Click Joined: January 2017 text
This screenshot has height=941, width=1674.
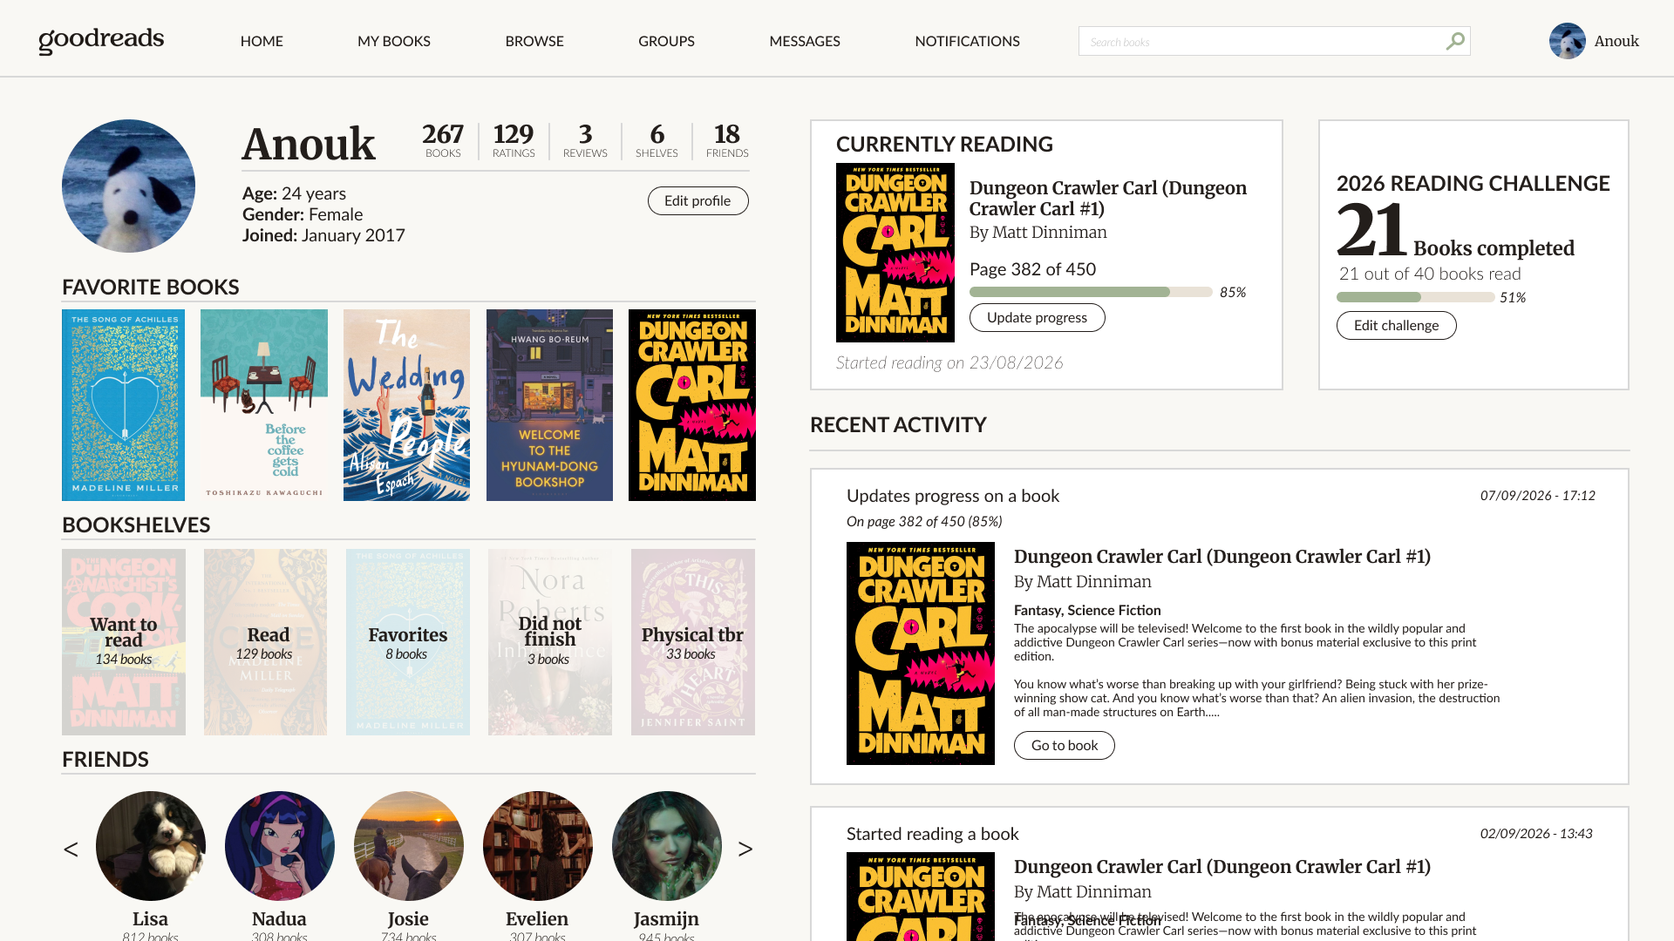[x=323, y=235]
